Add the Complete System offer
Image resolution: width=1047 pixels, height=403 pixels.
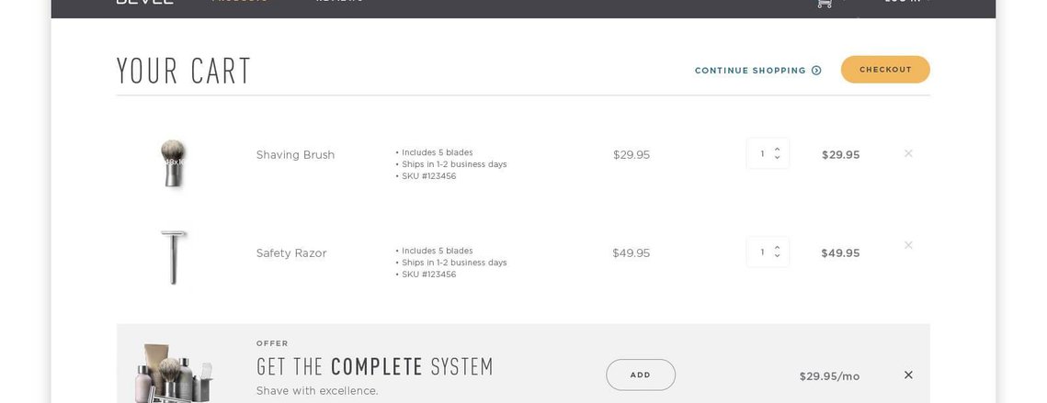pos(641,375)
